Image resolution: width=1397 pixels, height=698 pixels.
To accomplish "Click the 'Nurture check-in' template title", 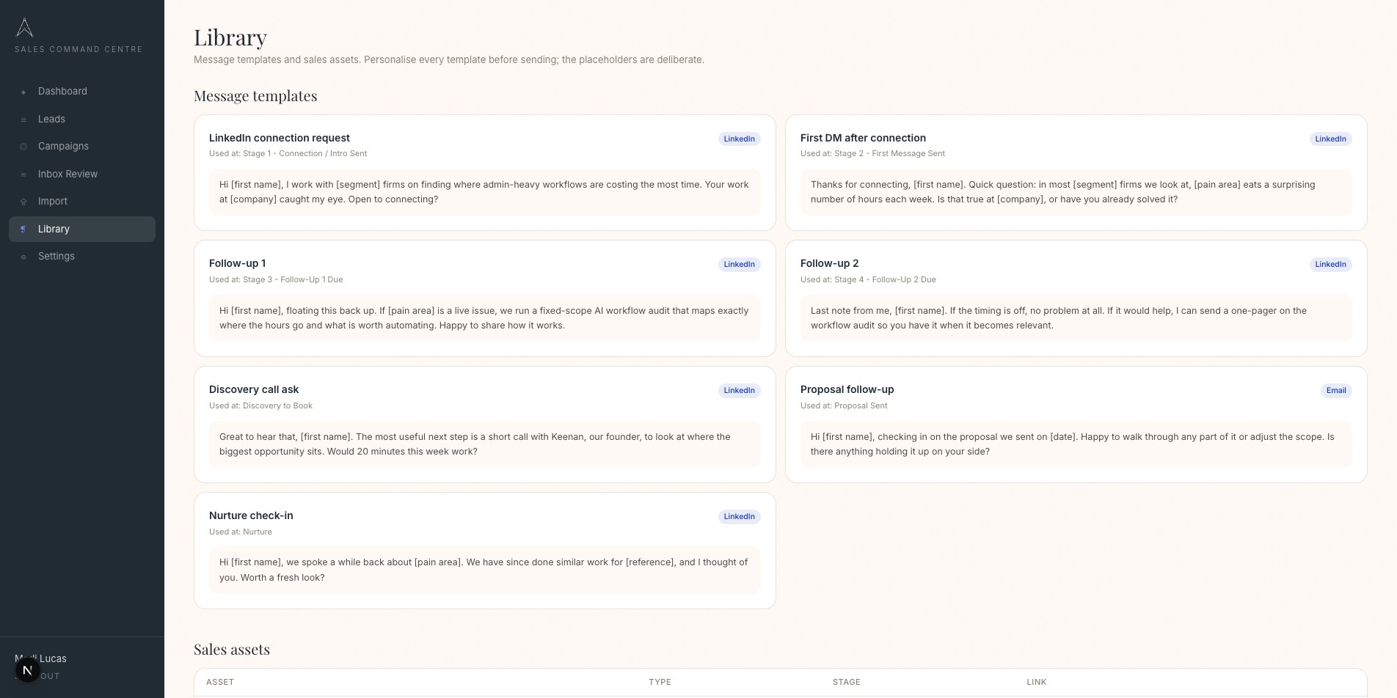I will coord(251,515).
